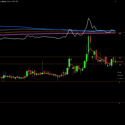Screen dimensions: 125x125
Task: Click the highest peak of the white line
Action: pos(88,18)
